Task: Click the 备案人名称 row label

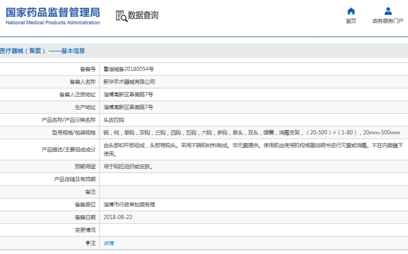Action: point(82,82)
